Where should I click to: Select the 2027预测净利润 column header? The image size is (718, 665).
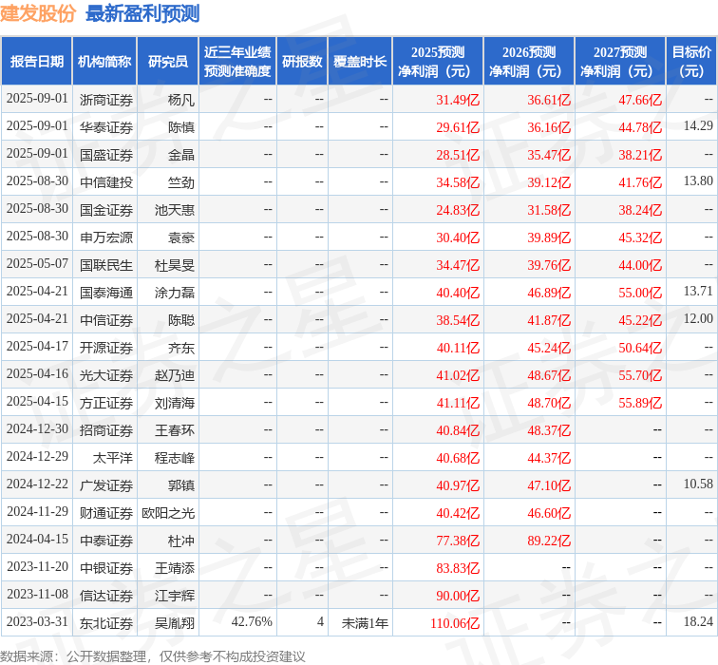coord(620,62)
